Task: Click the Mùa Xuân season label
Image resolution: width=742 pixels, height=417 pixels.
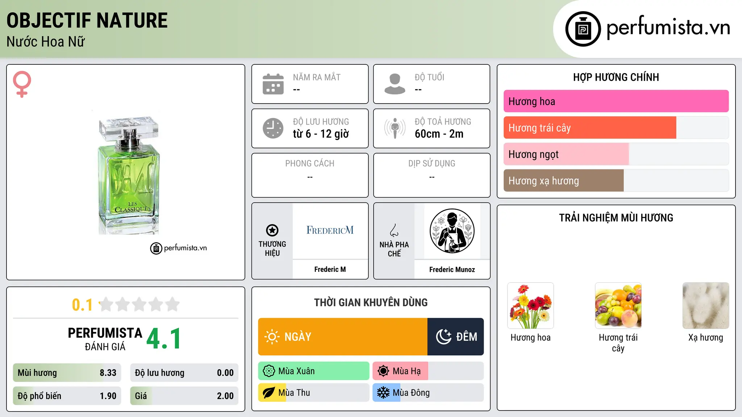Action: 296,371
